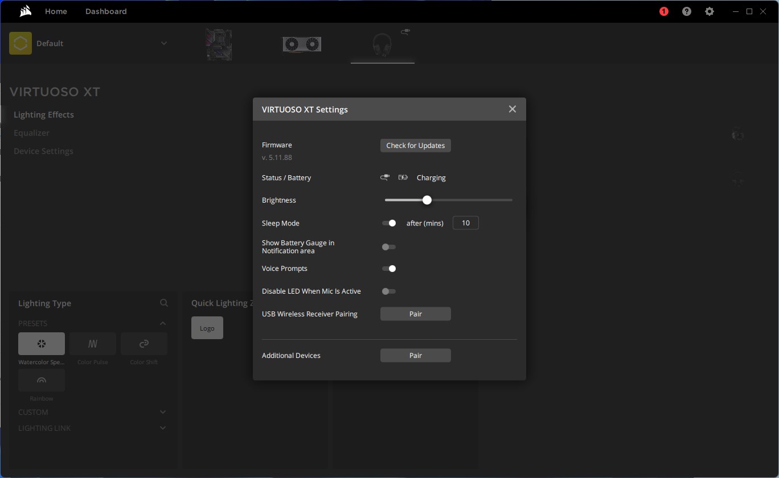Go to the Dashboard tab
The height and width of the screenshot is (478, 779).
(106, 11)
